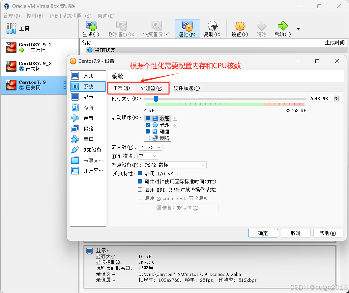
Task: Open the USB设备 settings category
Action: tap(88, 150)
